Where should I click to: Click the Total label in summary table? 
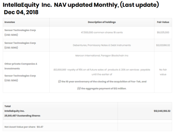[8, 106]
